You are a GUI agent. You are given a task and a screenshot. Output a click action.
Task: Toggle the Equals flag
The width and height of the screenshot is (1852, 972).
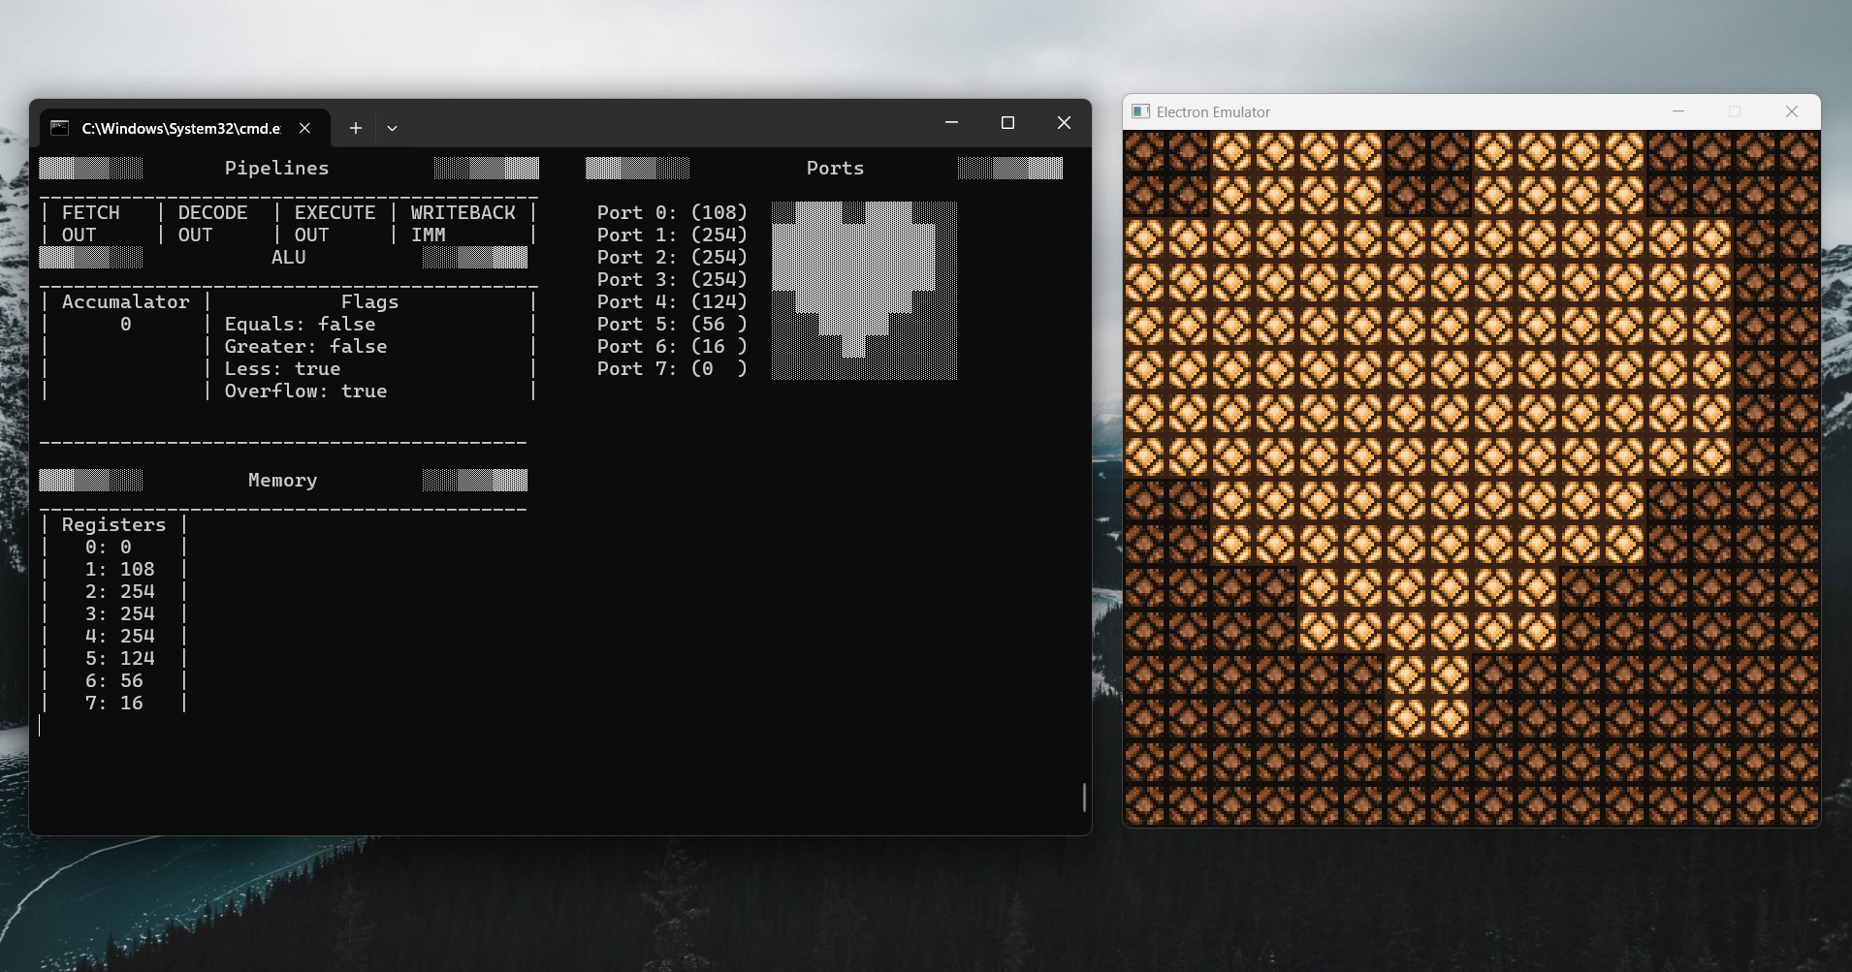[299, 324]
